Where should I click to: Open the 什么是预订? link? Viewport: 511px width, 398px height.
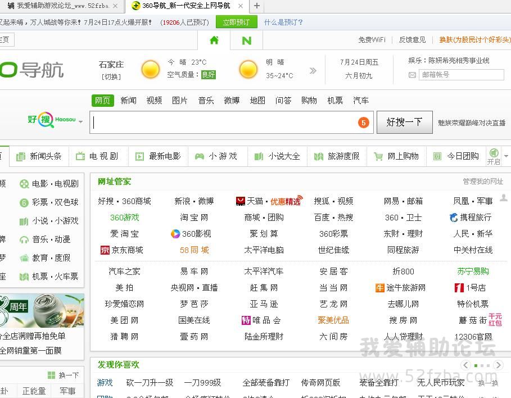pos(283,22)
